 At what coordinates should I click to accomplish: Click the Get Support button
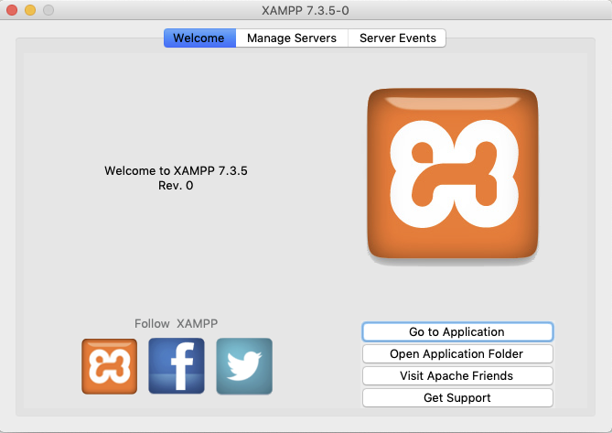[x=457, y=397]
